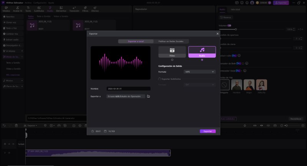Select Favoritos in the sidebar
The width and height of the screenshot is (307, 166).
click(x=13, y=17)
